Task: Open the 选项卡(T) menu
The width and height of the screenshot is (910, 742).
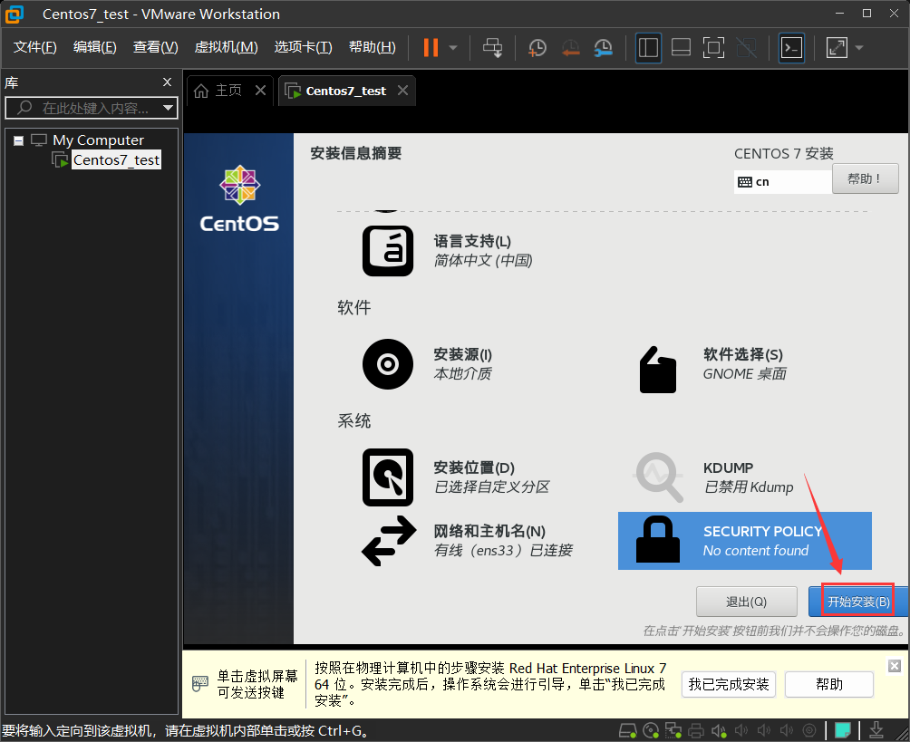Action: (303, 47)
